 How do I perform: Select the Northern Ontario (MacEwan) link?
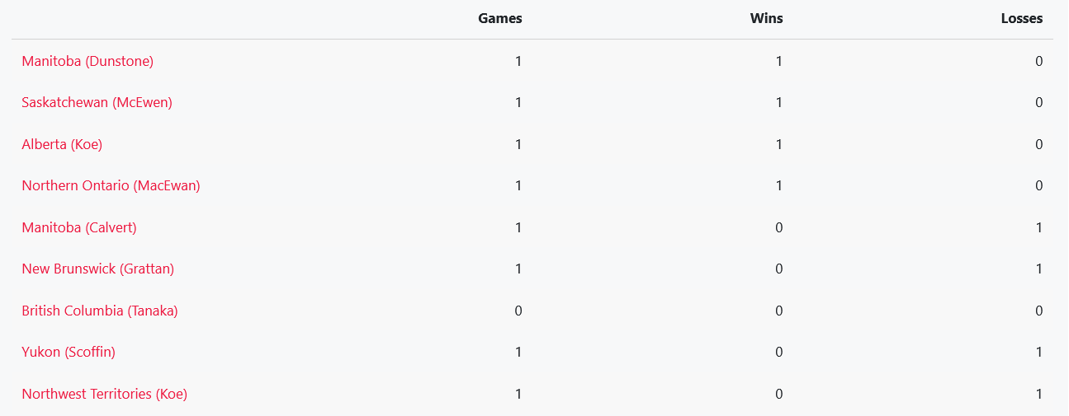(111, 185)
